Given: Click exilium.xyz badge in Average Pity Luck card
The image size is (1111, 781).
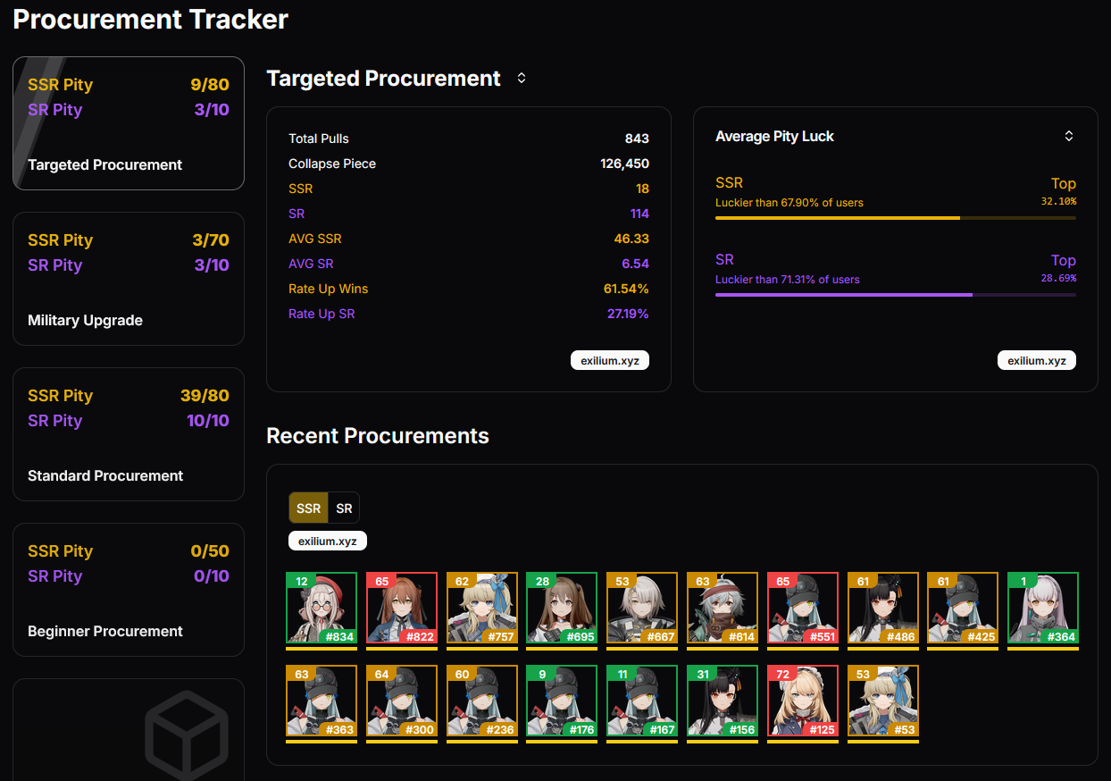Looking at the screenshot, I should pyautogui.click(x=1037, y=361).
